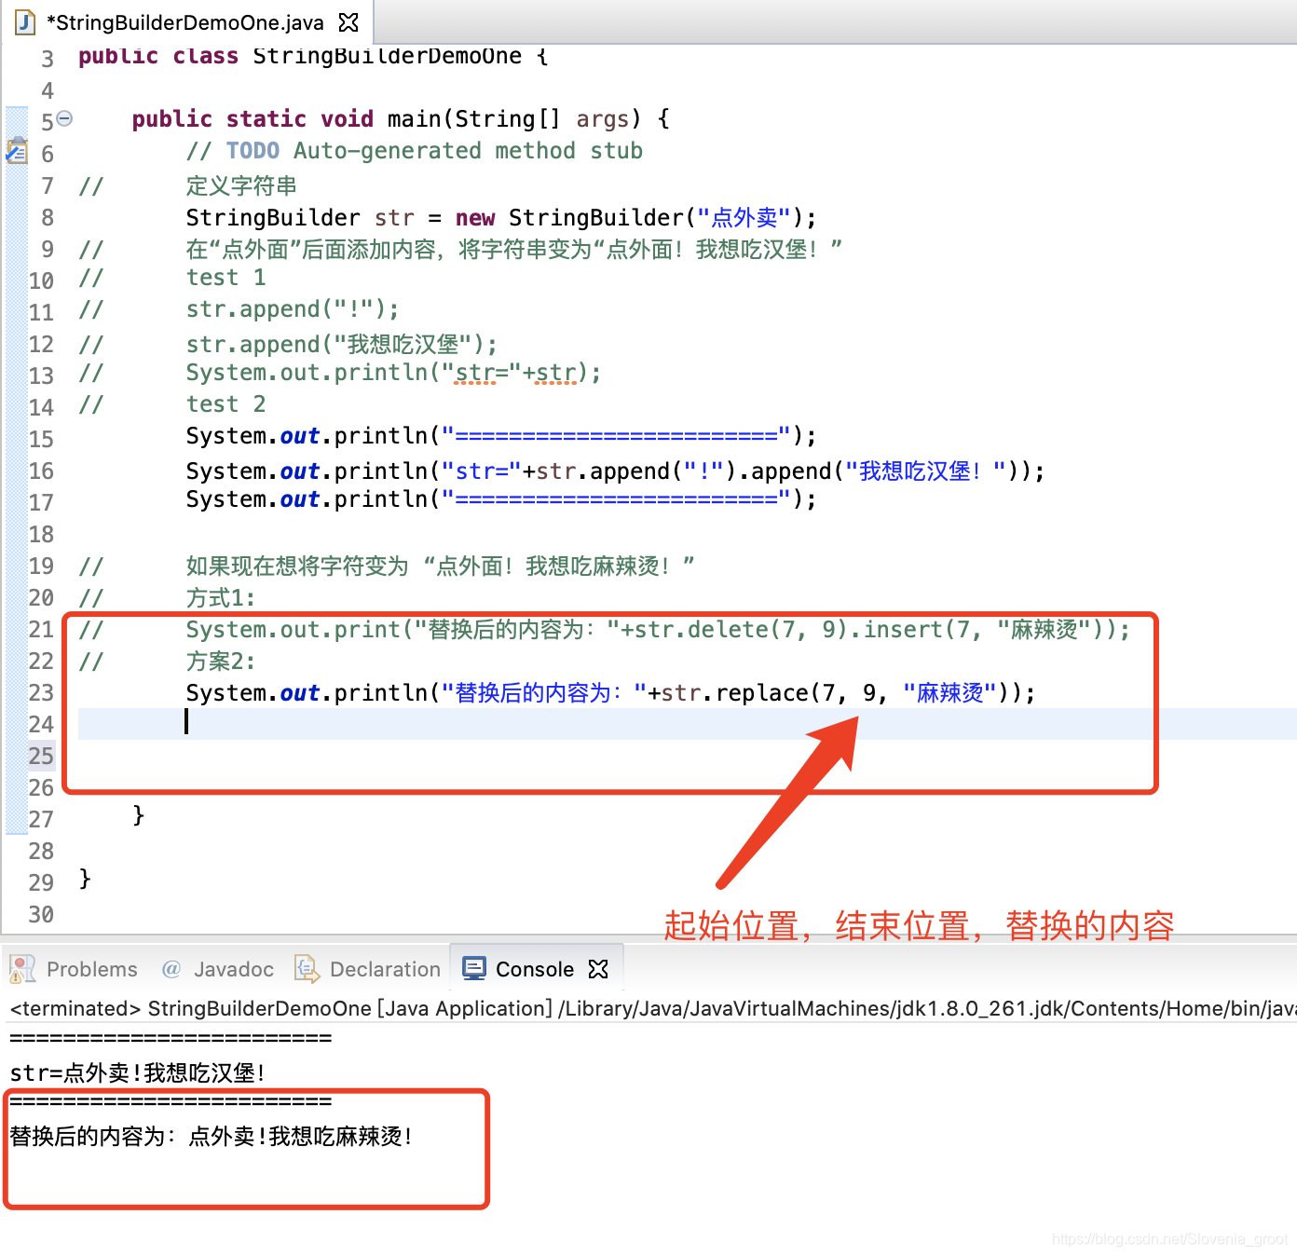Click the Javadoc @ icon
The width and height of the screenshot is (1297, 1256).
(171, 969)
